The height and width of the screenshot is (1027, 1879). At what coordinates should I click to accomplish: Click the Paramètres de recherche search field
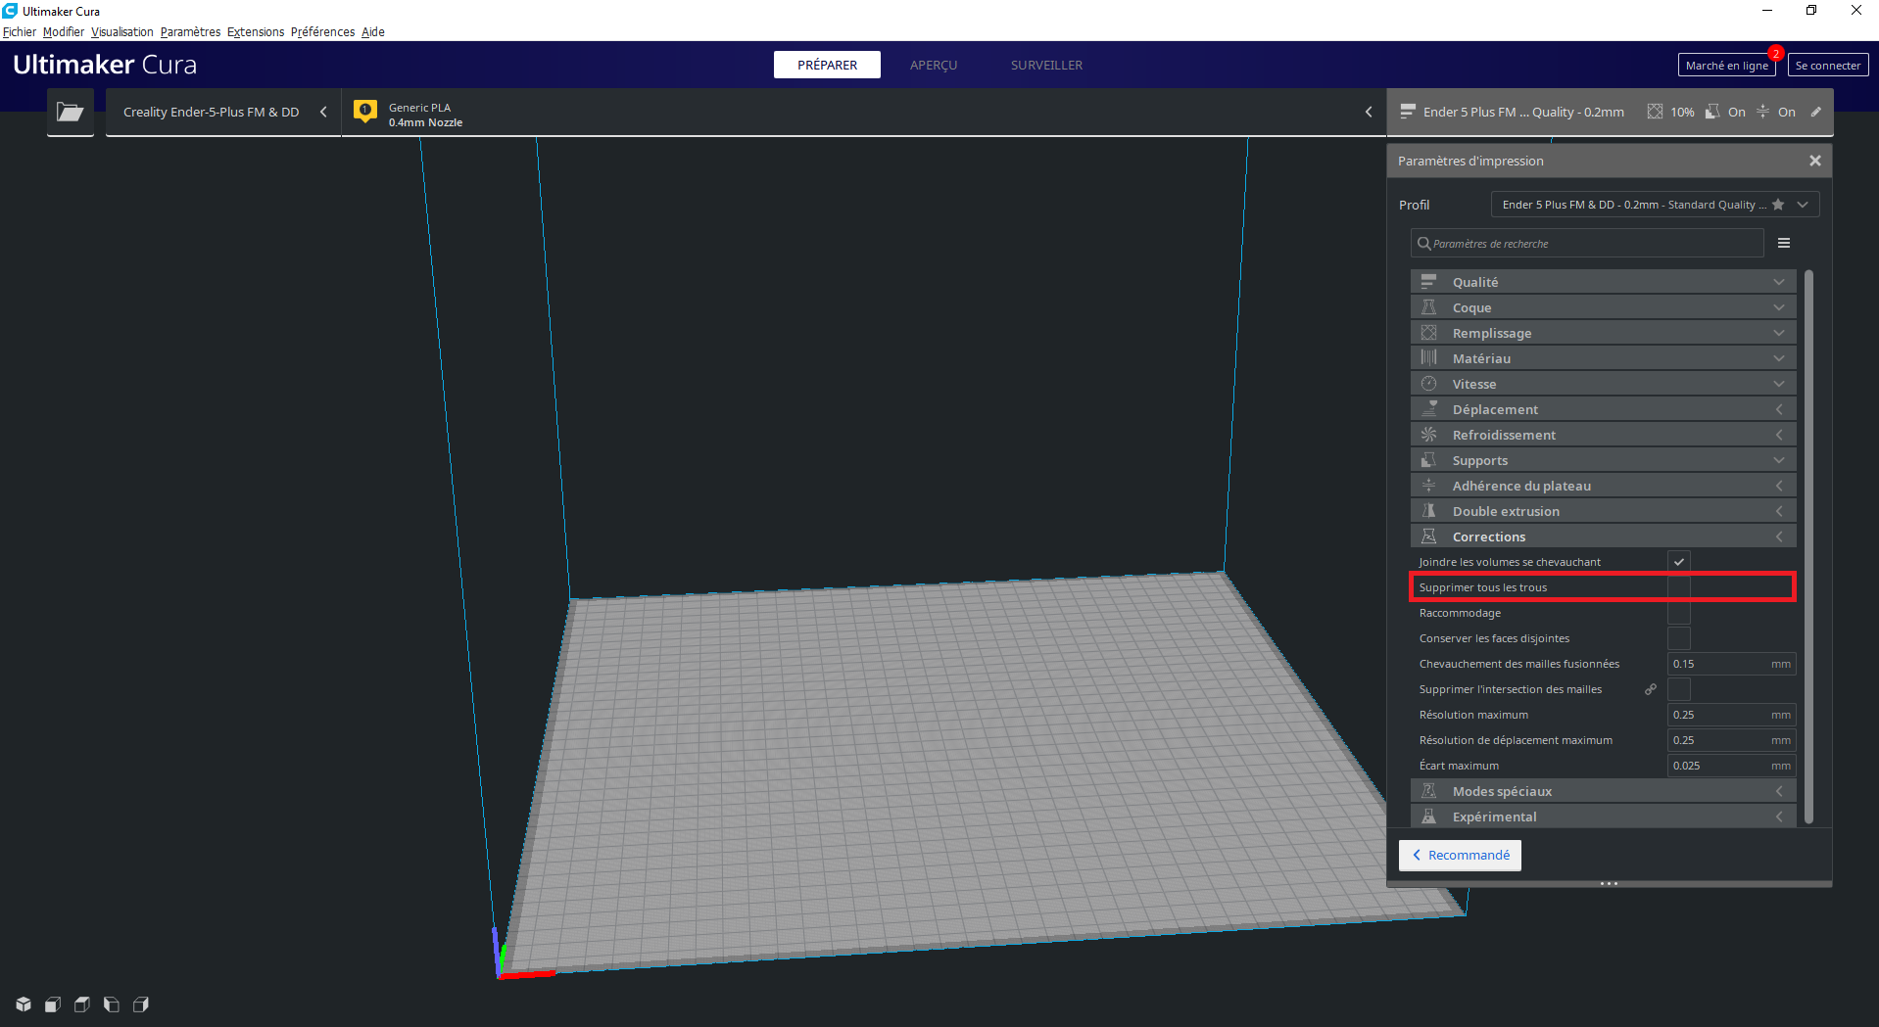point(1587,244)
